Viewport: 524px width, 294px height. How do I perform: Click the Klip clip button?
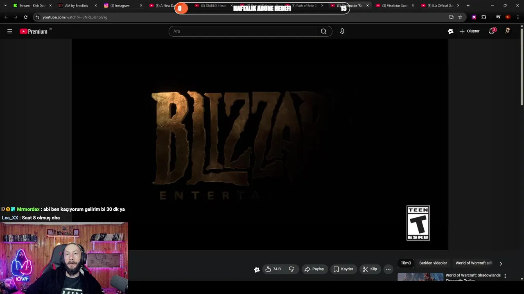coord(370,269)
